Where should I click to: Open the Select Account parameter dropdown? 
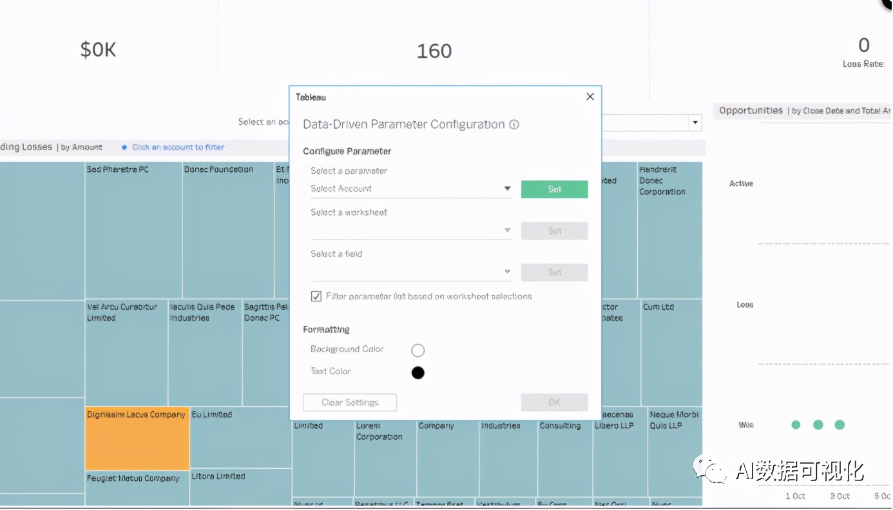point(411,189)
